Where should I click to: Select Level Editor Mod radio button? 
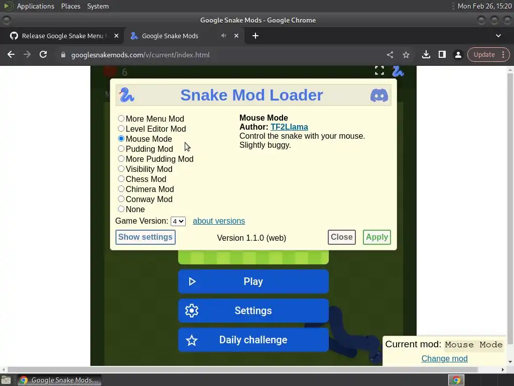pyautogui.click(x=121, y=129)
